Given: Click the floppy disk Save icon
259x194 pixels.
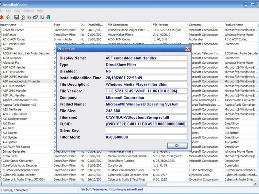Looking at the screenshot, I should tap(17, 17).
